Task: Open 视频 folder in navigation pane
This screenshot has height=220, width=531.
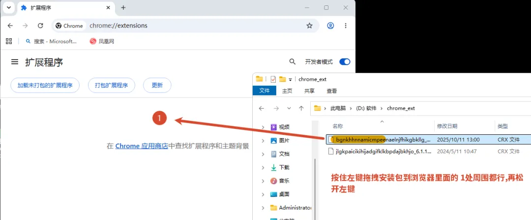Action: tap(280, 127)
